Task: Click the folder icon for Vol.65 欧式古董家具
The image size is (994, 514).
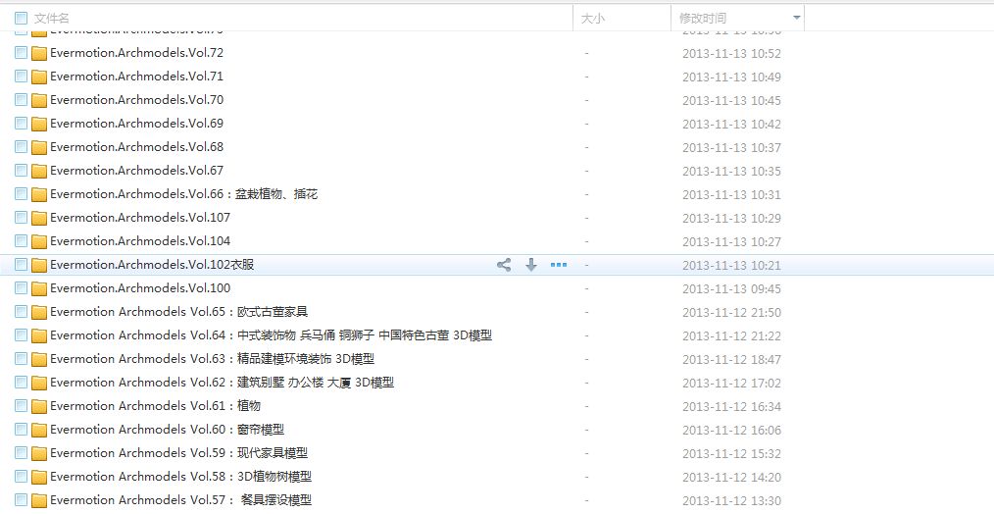Action: coord(39,312)
